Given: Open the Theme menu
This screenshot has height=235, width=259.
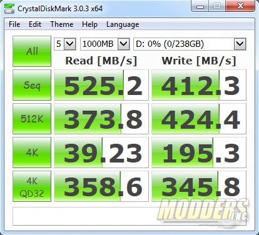Looking at the screenshot, I should click(x=62, y=24).
